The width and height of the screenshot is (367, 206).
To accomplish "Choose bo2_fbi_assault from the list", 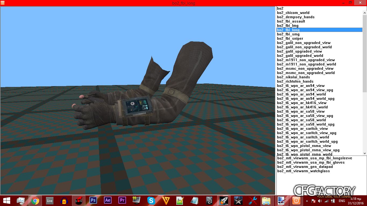I will point(320,21).
